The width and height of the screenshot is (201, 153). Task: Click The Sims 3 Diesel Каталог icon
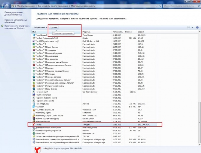click(x=34, y=47)
